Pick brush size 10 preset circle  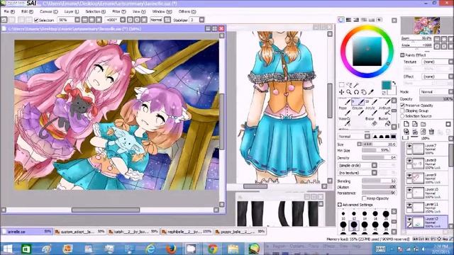(x=343, y=214)
